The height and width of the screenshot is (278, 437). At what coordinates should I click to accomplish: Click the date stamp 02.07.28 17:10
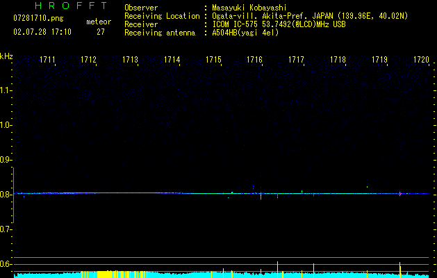pyautogui.click(x=42, y=32)
